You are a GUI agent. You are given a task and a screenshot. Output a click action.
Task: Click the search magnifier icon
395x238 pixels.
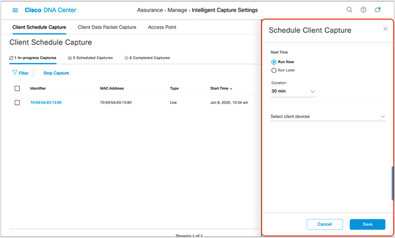click(349, 10)
